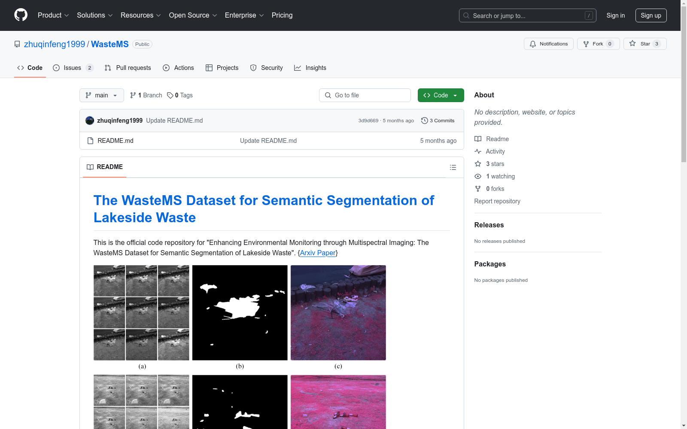Image resolution: width=687 pixels, height=429 pixels.
Task: Click the Readme link in About
Action: coord(492,139)
